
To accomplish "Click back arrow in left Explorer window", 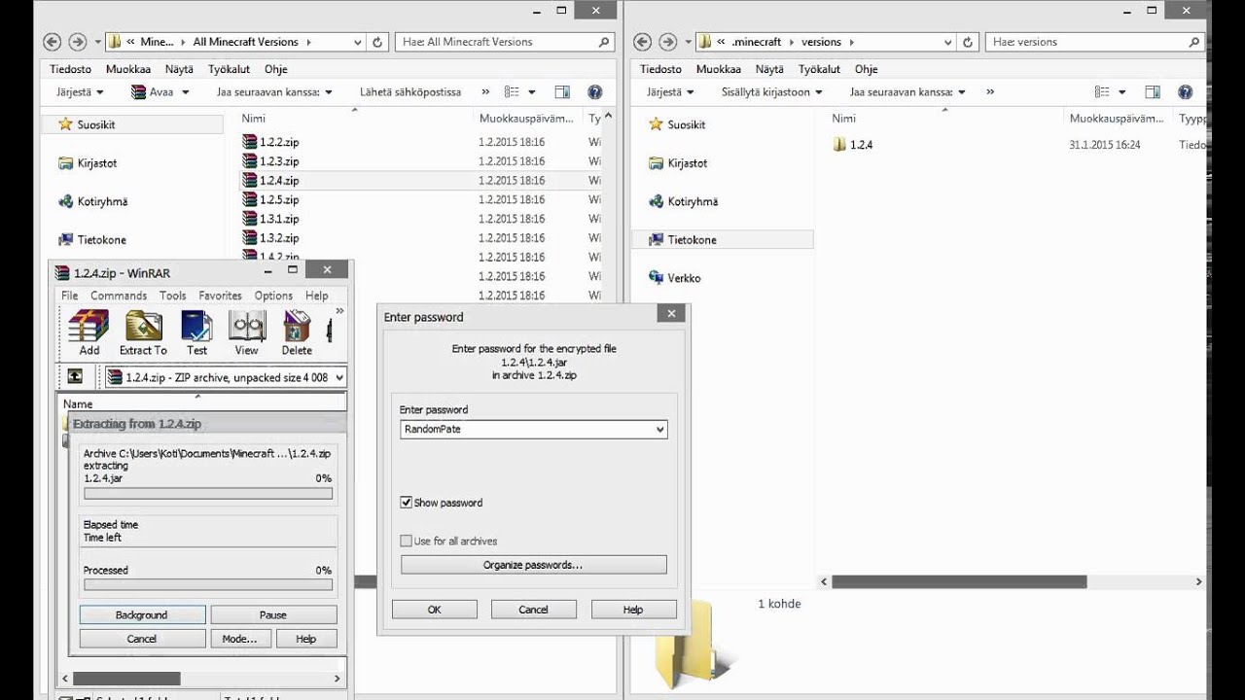I will point(53,42).
